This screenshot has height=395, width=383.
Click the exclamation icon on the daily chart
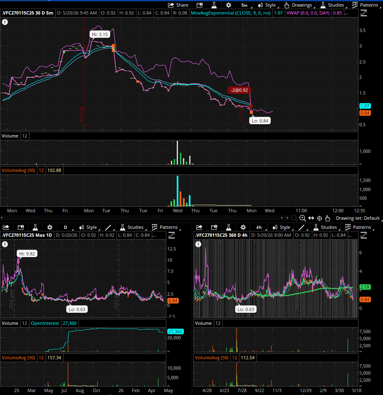(5, 244)
